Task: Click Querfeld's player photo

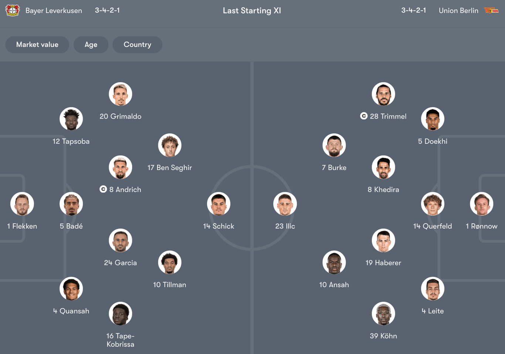Action: click(433, 204)
